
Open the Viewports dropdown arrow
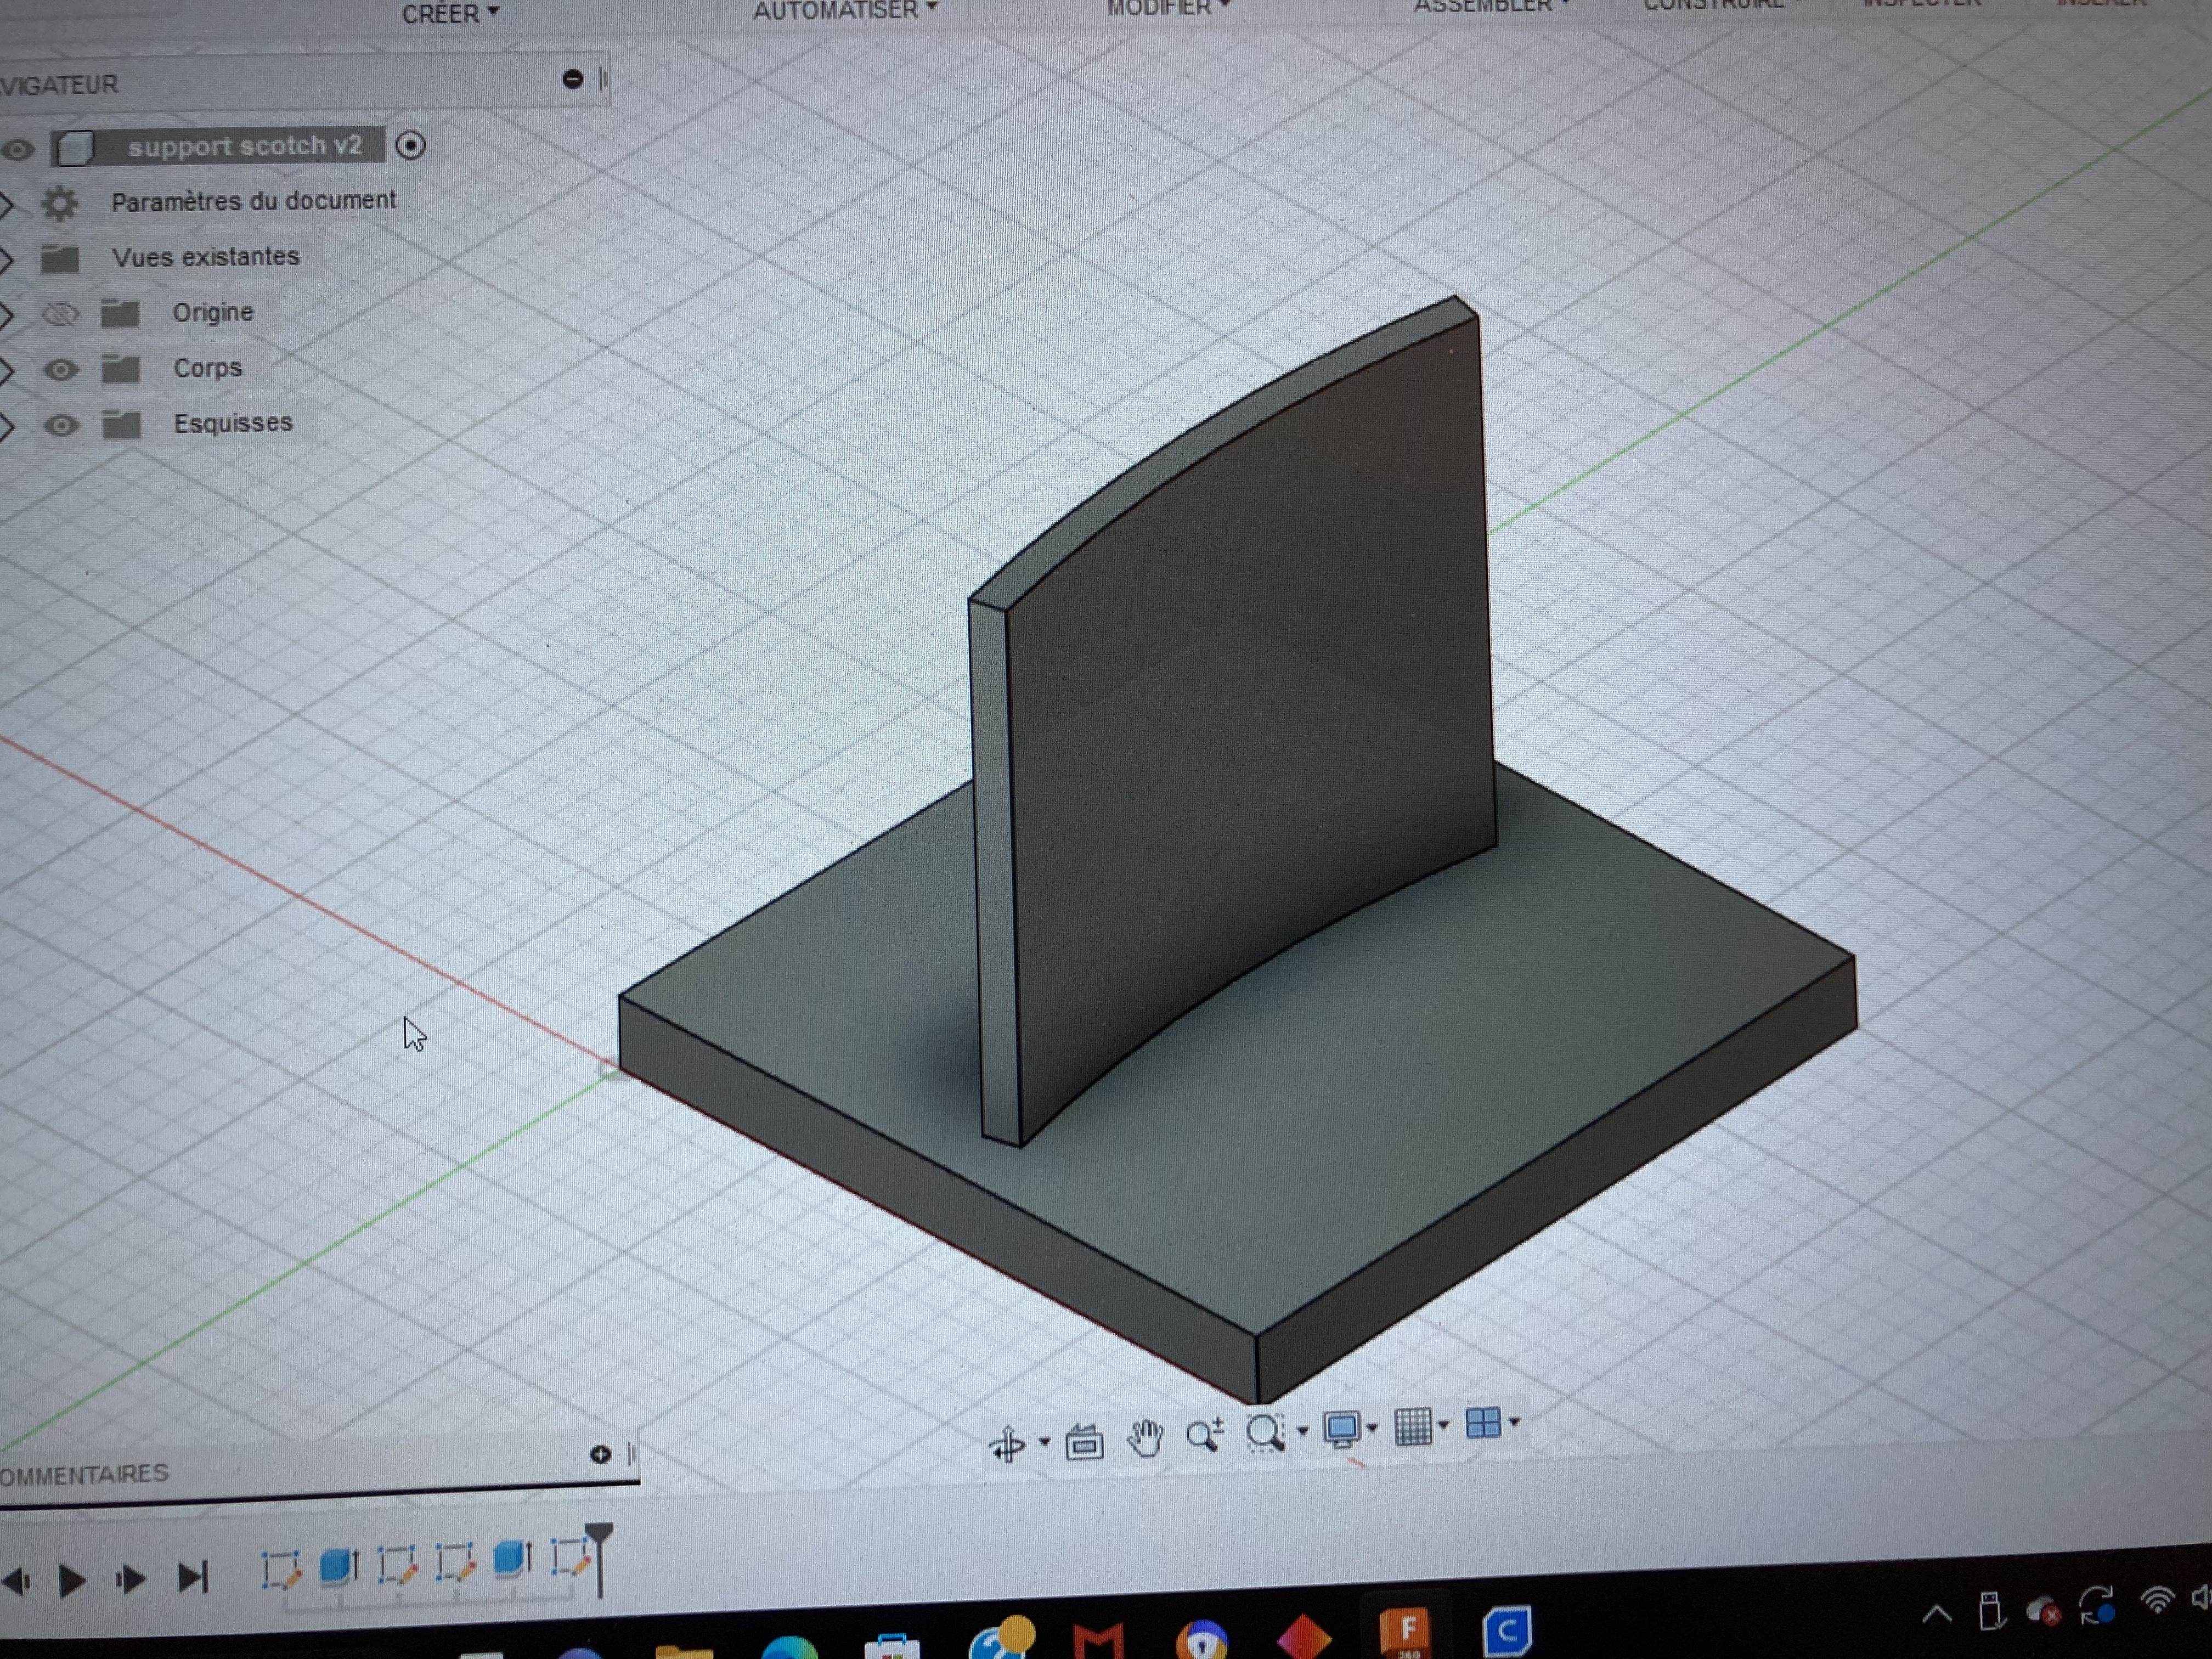coord(1514,1421)
